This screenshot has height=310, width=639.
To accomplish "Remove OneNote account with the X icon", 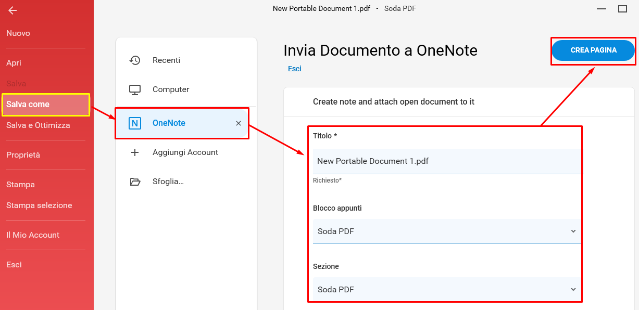I will [x=239, y=123].
